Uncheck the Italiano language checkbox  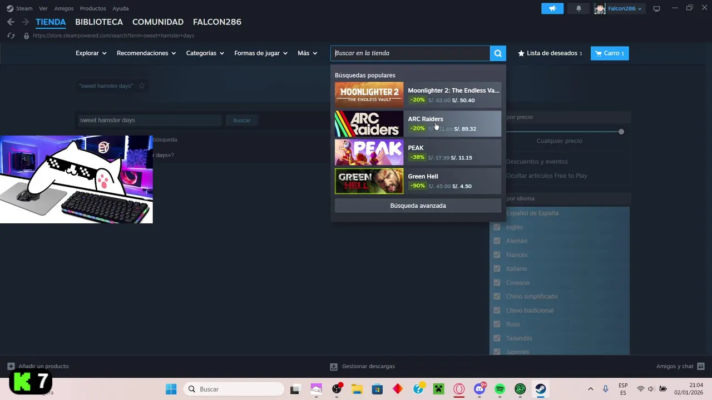(497, 268)
